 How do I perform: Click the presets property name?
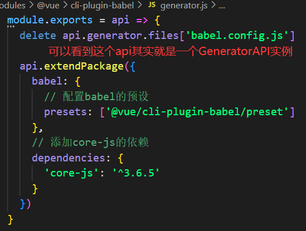coord(65,112)
